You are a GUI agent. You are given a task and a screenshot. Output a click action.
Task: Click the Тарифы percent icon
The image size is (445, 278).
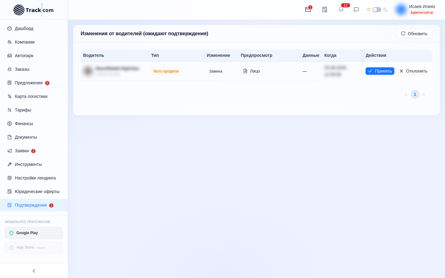pyautogui.click(x=10, y=110)
